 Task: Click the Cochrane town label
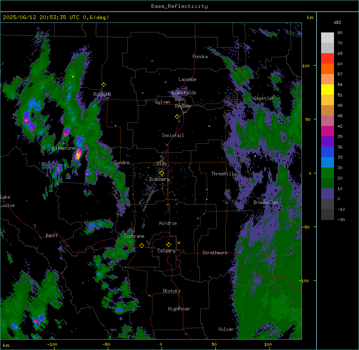(134, 236)
